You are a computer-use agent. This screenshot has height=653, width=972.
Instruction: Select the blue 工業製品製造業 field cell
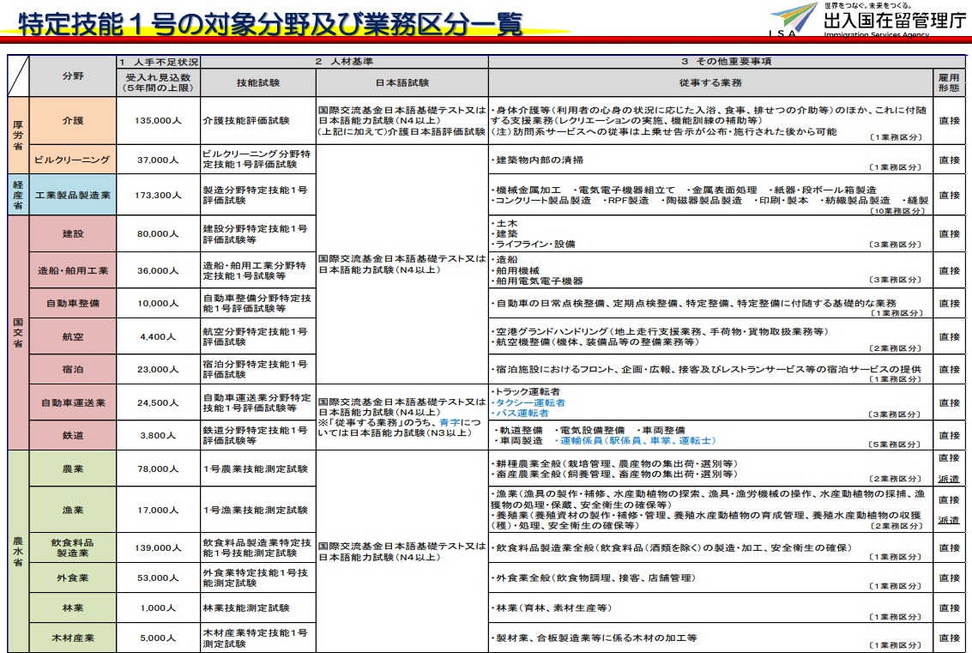point(73,195)
